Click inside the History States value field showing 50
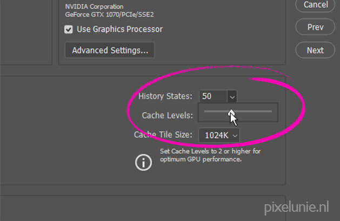The image size is (340, 221). [x=213, y=96]
